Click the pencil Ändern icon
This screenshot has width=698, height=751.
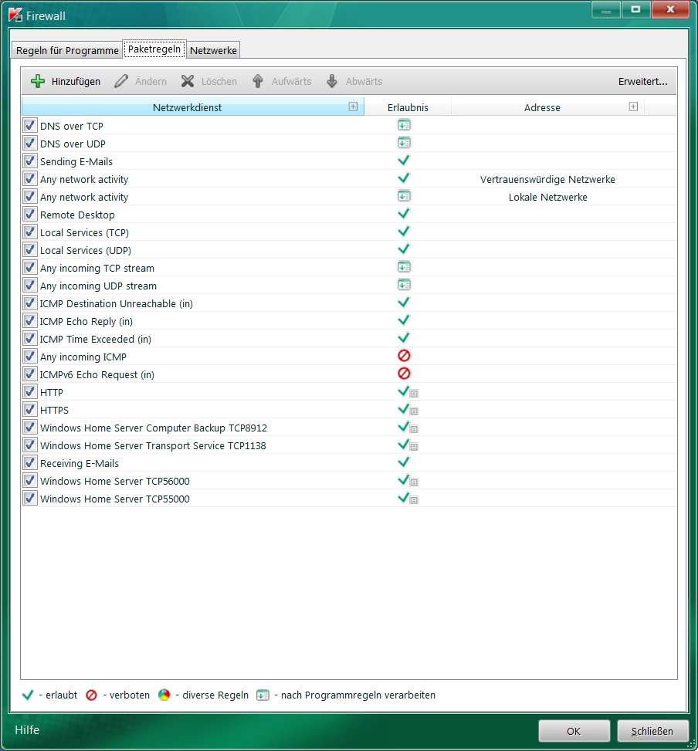click(x=121, y=81)
